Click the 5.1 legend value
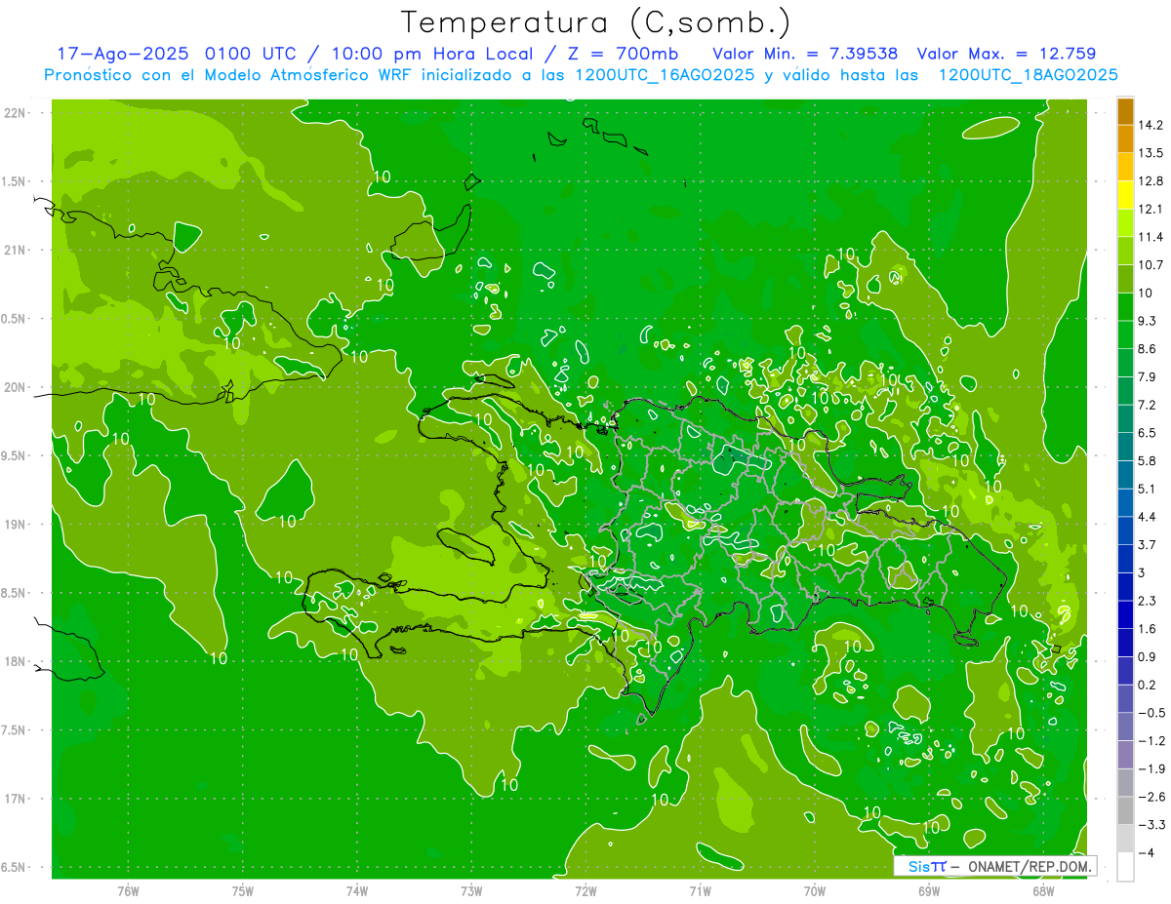Image resolution: width=1171 pixels, height=904 pixels. (x=1147, y=488)
